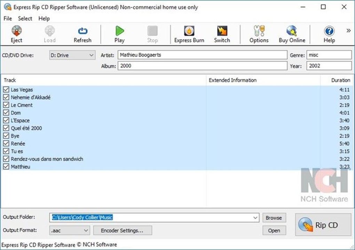The image size is (355, 250).
Task: Eject the CD with the Eject icon
Action: (16, 31)
